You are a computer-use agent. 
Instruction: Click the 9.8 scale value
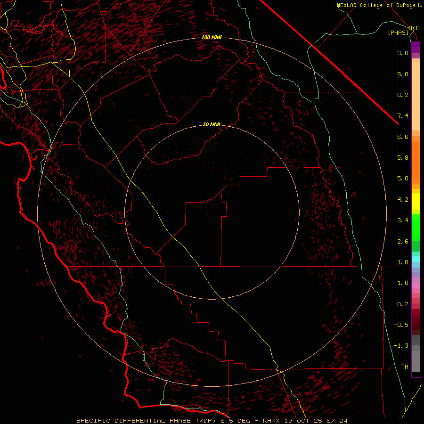[403, 53]
